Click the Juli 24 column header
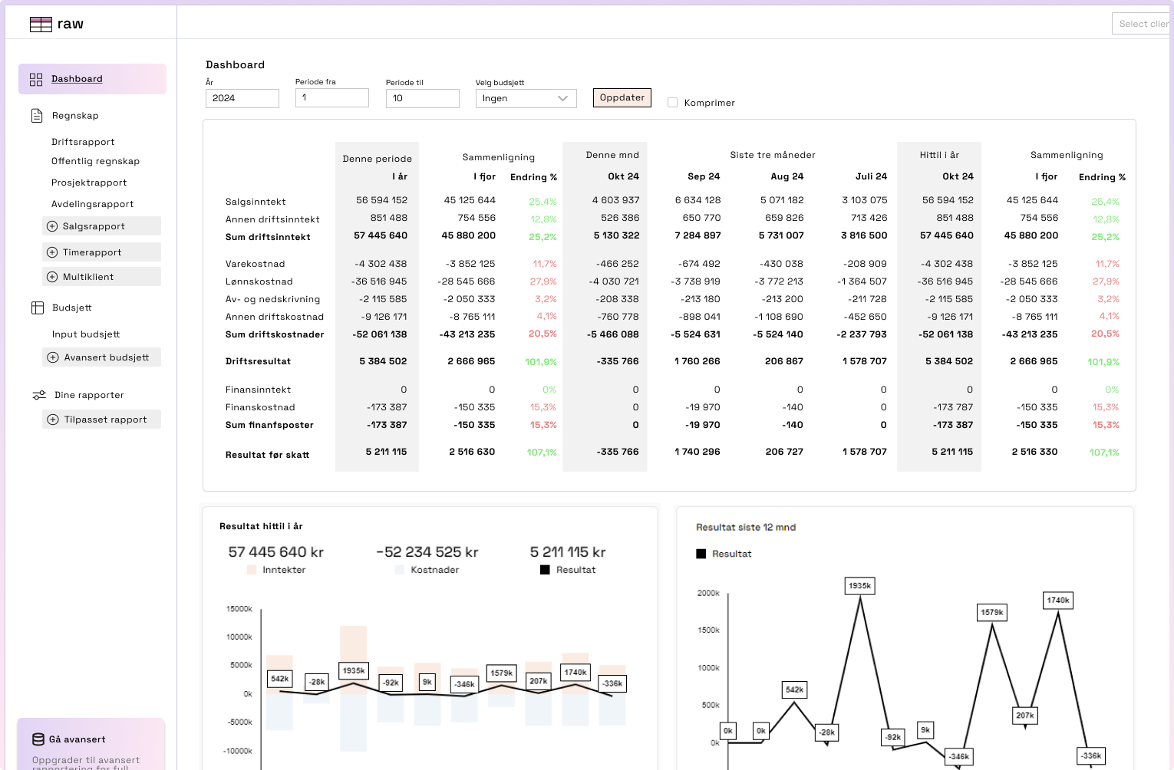Image resolution: width=1174 pixels, height=770 pixels. [x=871, y=176]
